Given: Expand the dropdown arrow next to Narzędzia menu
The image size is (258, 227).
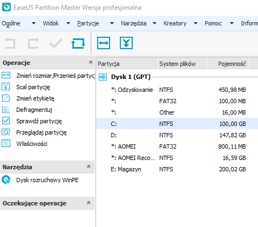Looking at the screenshot, I should [154, 23].
